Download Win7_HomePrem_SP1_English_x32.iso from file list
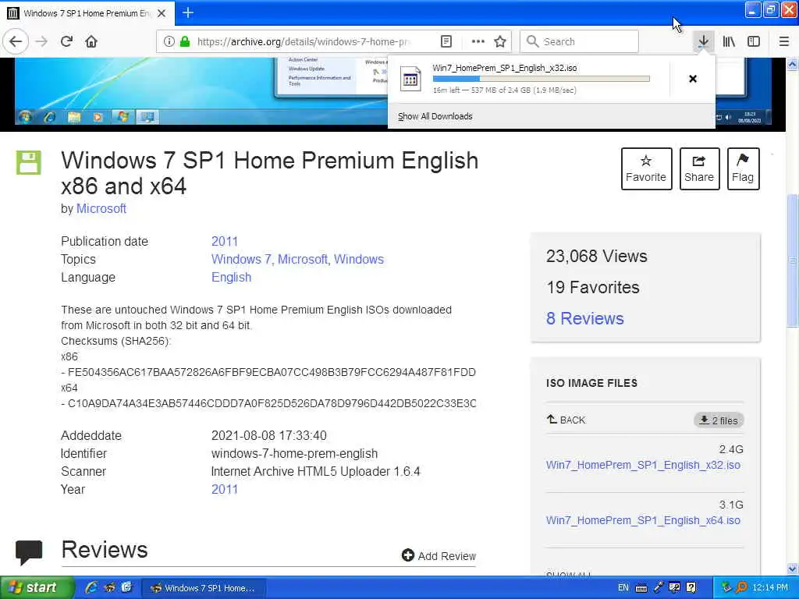 pyautogui.click(x=643, y=465)
